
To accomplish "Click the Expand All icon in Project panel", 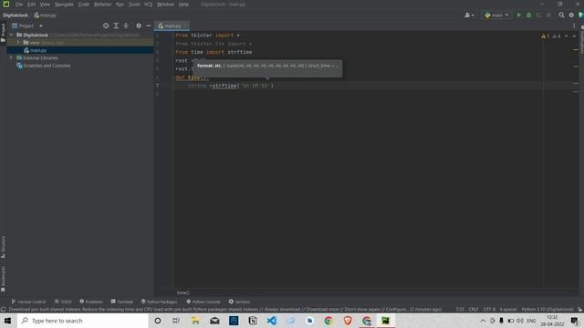I will 116,26.
